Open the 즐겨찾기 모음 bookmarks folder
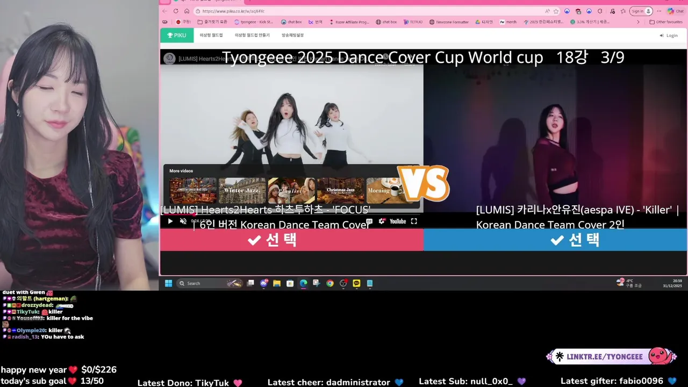 (x=212, y=22)
